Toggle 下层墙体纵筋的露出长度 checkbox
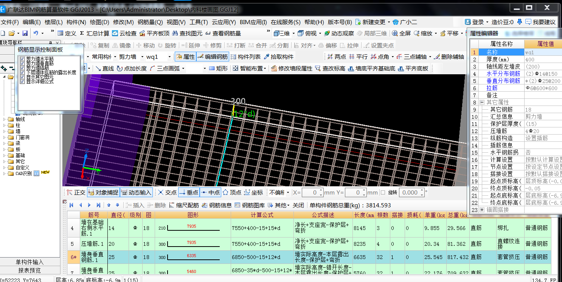Image resolution: width=562 pixels, height=282 pixels. click(22, 72)
